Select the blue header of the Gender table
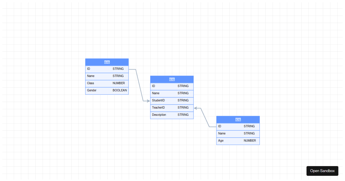Image resolution: width=345 pixels, height=181 pixels. [x=107, y=62]
